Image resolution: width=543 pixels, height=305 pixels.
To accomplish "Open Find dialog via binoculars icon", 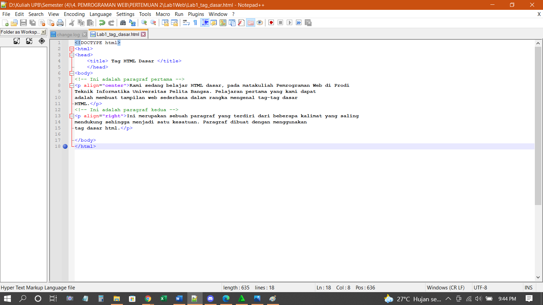I will click(123, 23).
